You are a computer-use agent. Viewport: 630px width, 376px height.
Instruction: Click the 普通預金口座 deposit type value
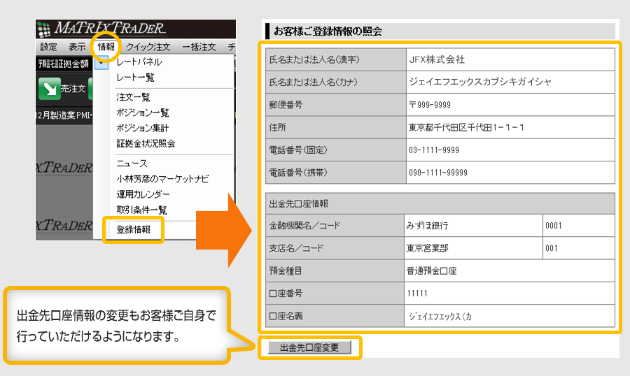tap(431, 271)
